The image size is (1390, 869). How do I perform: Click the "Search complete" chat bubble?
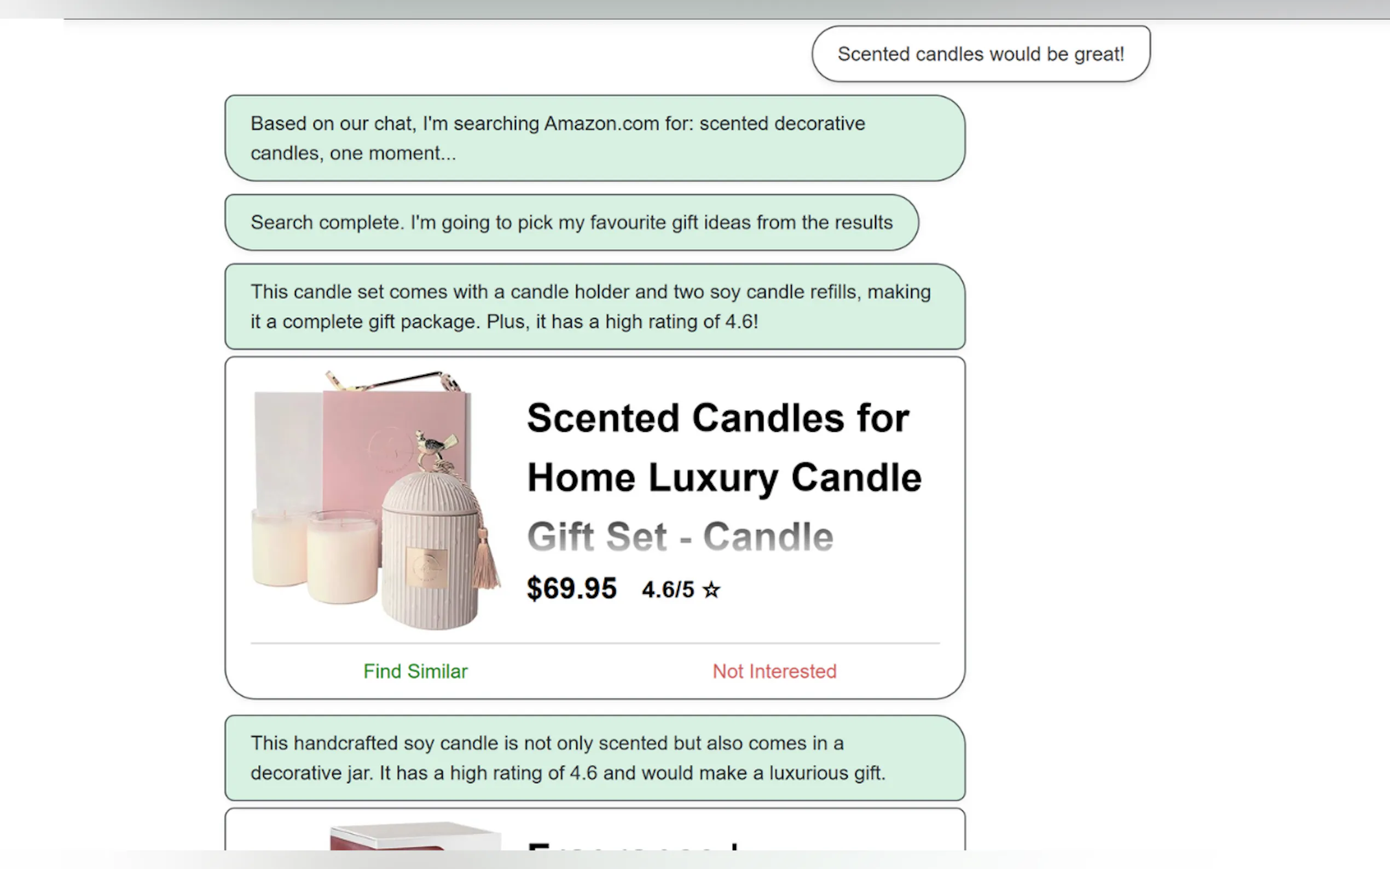[571, 222]
